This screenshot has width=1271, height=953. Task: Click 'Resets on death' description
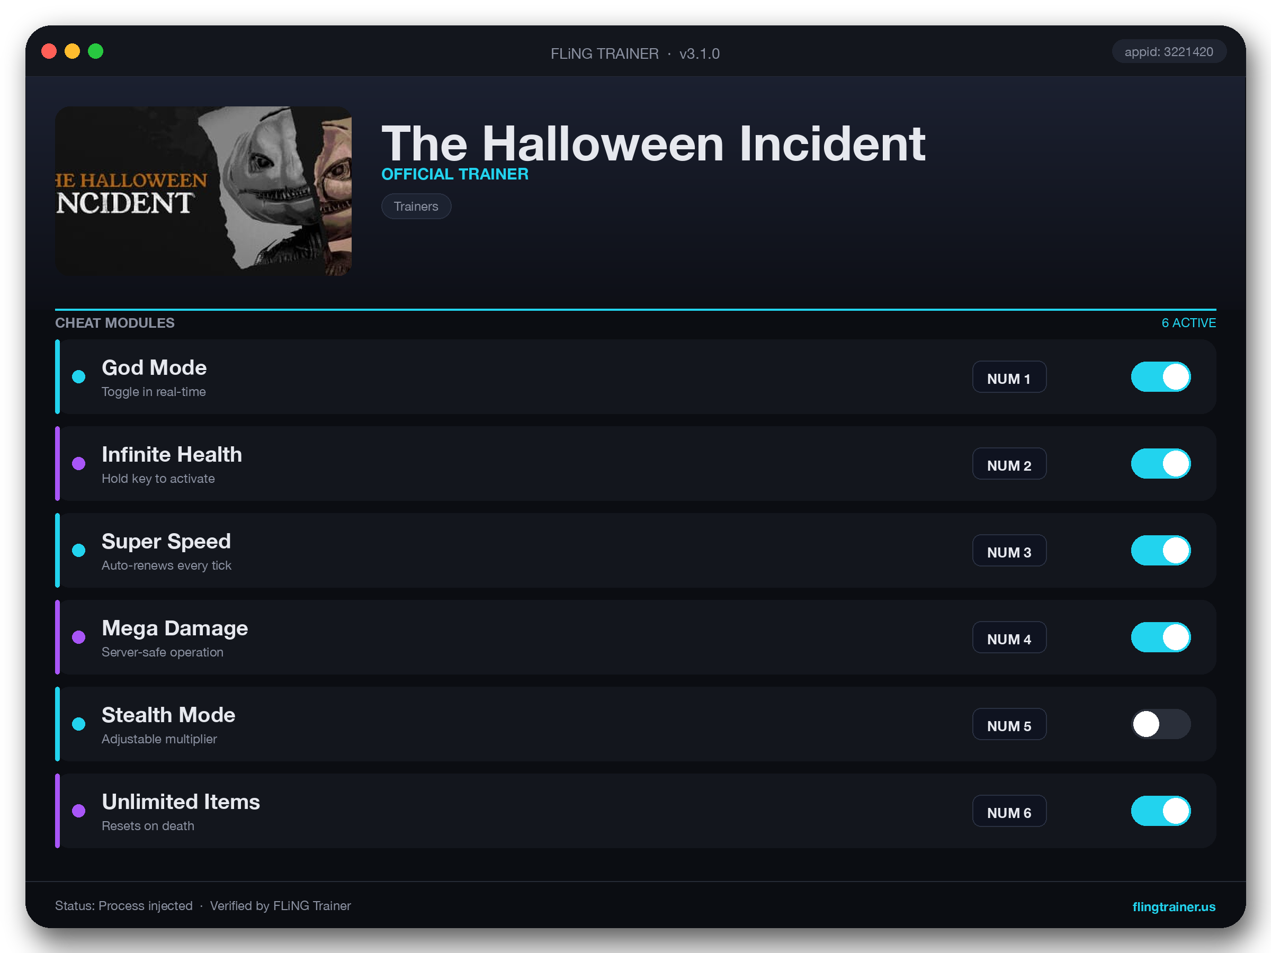pyautogui.click(x=148, y=825)
